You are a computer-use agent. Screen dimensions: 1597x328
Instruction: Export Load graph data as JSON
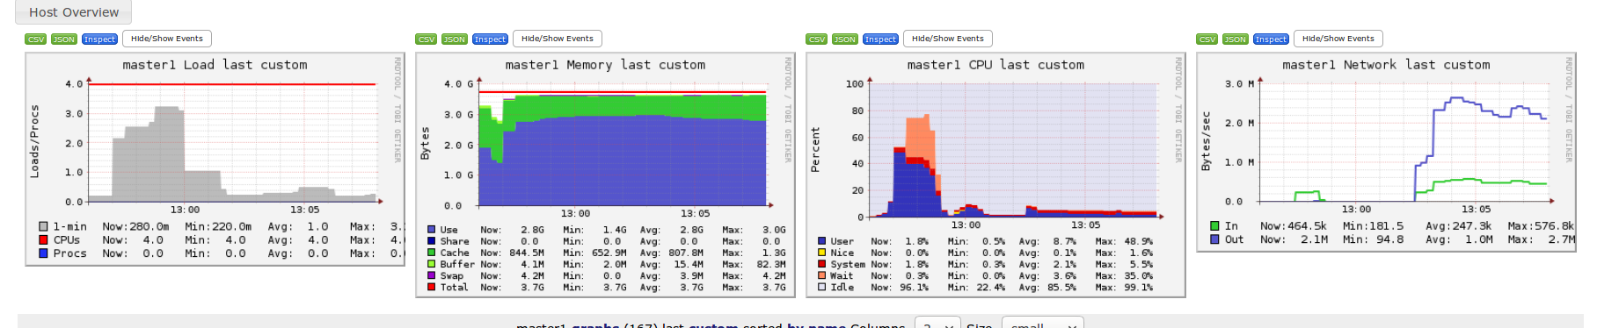(x=64, y=39)
